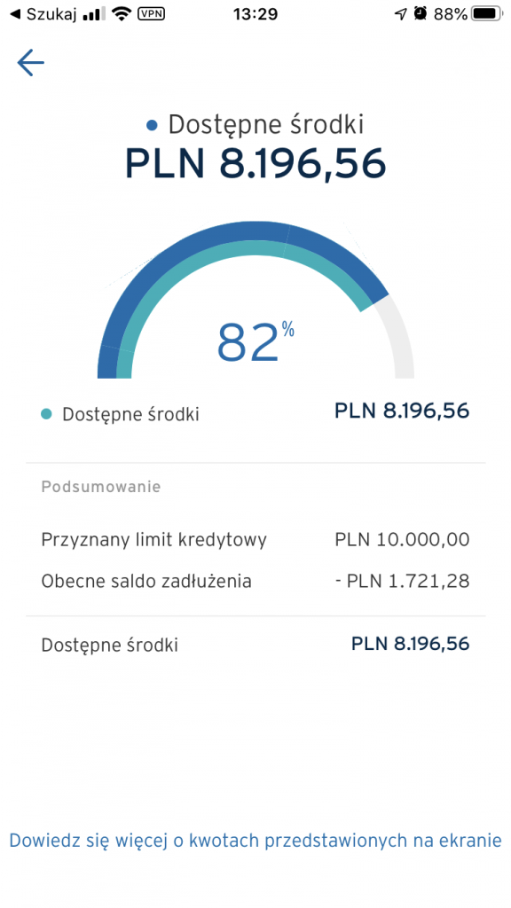Screen dimensions: 511x908
Task: Open the link about amounts shown on screen
Action: point(255,841)
